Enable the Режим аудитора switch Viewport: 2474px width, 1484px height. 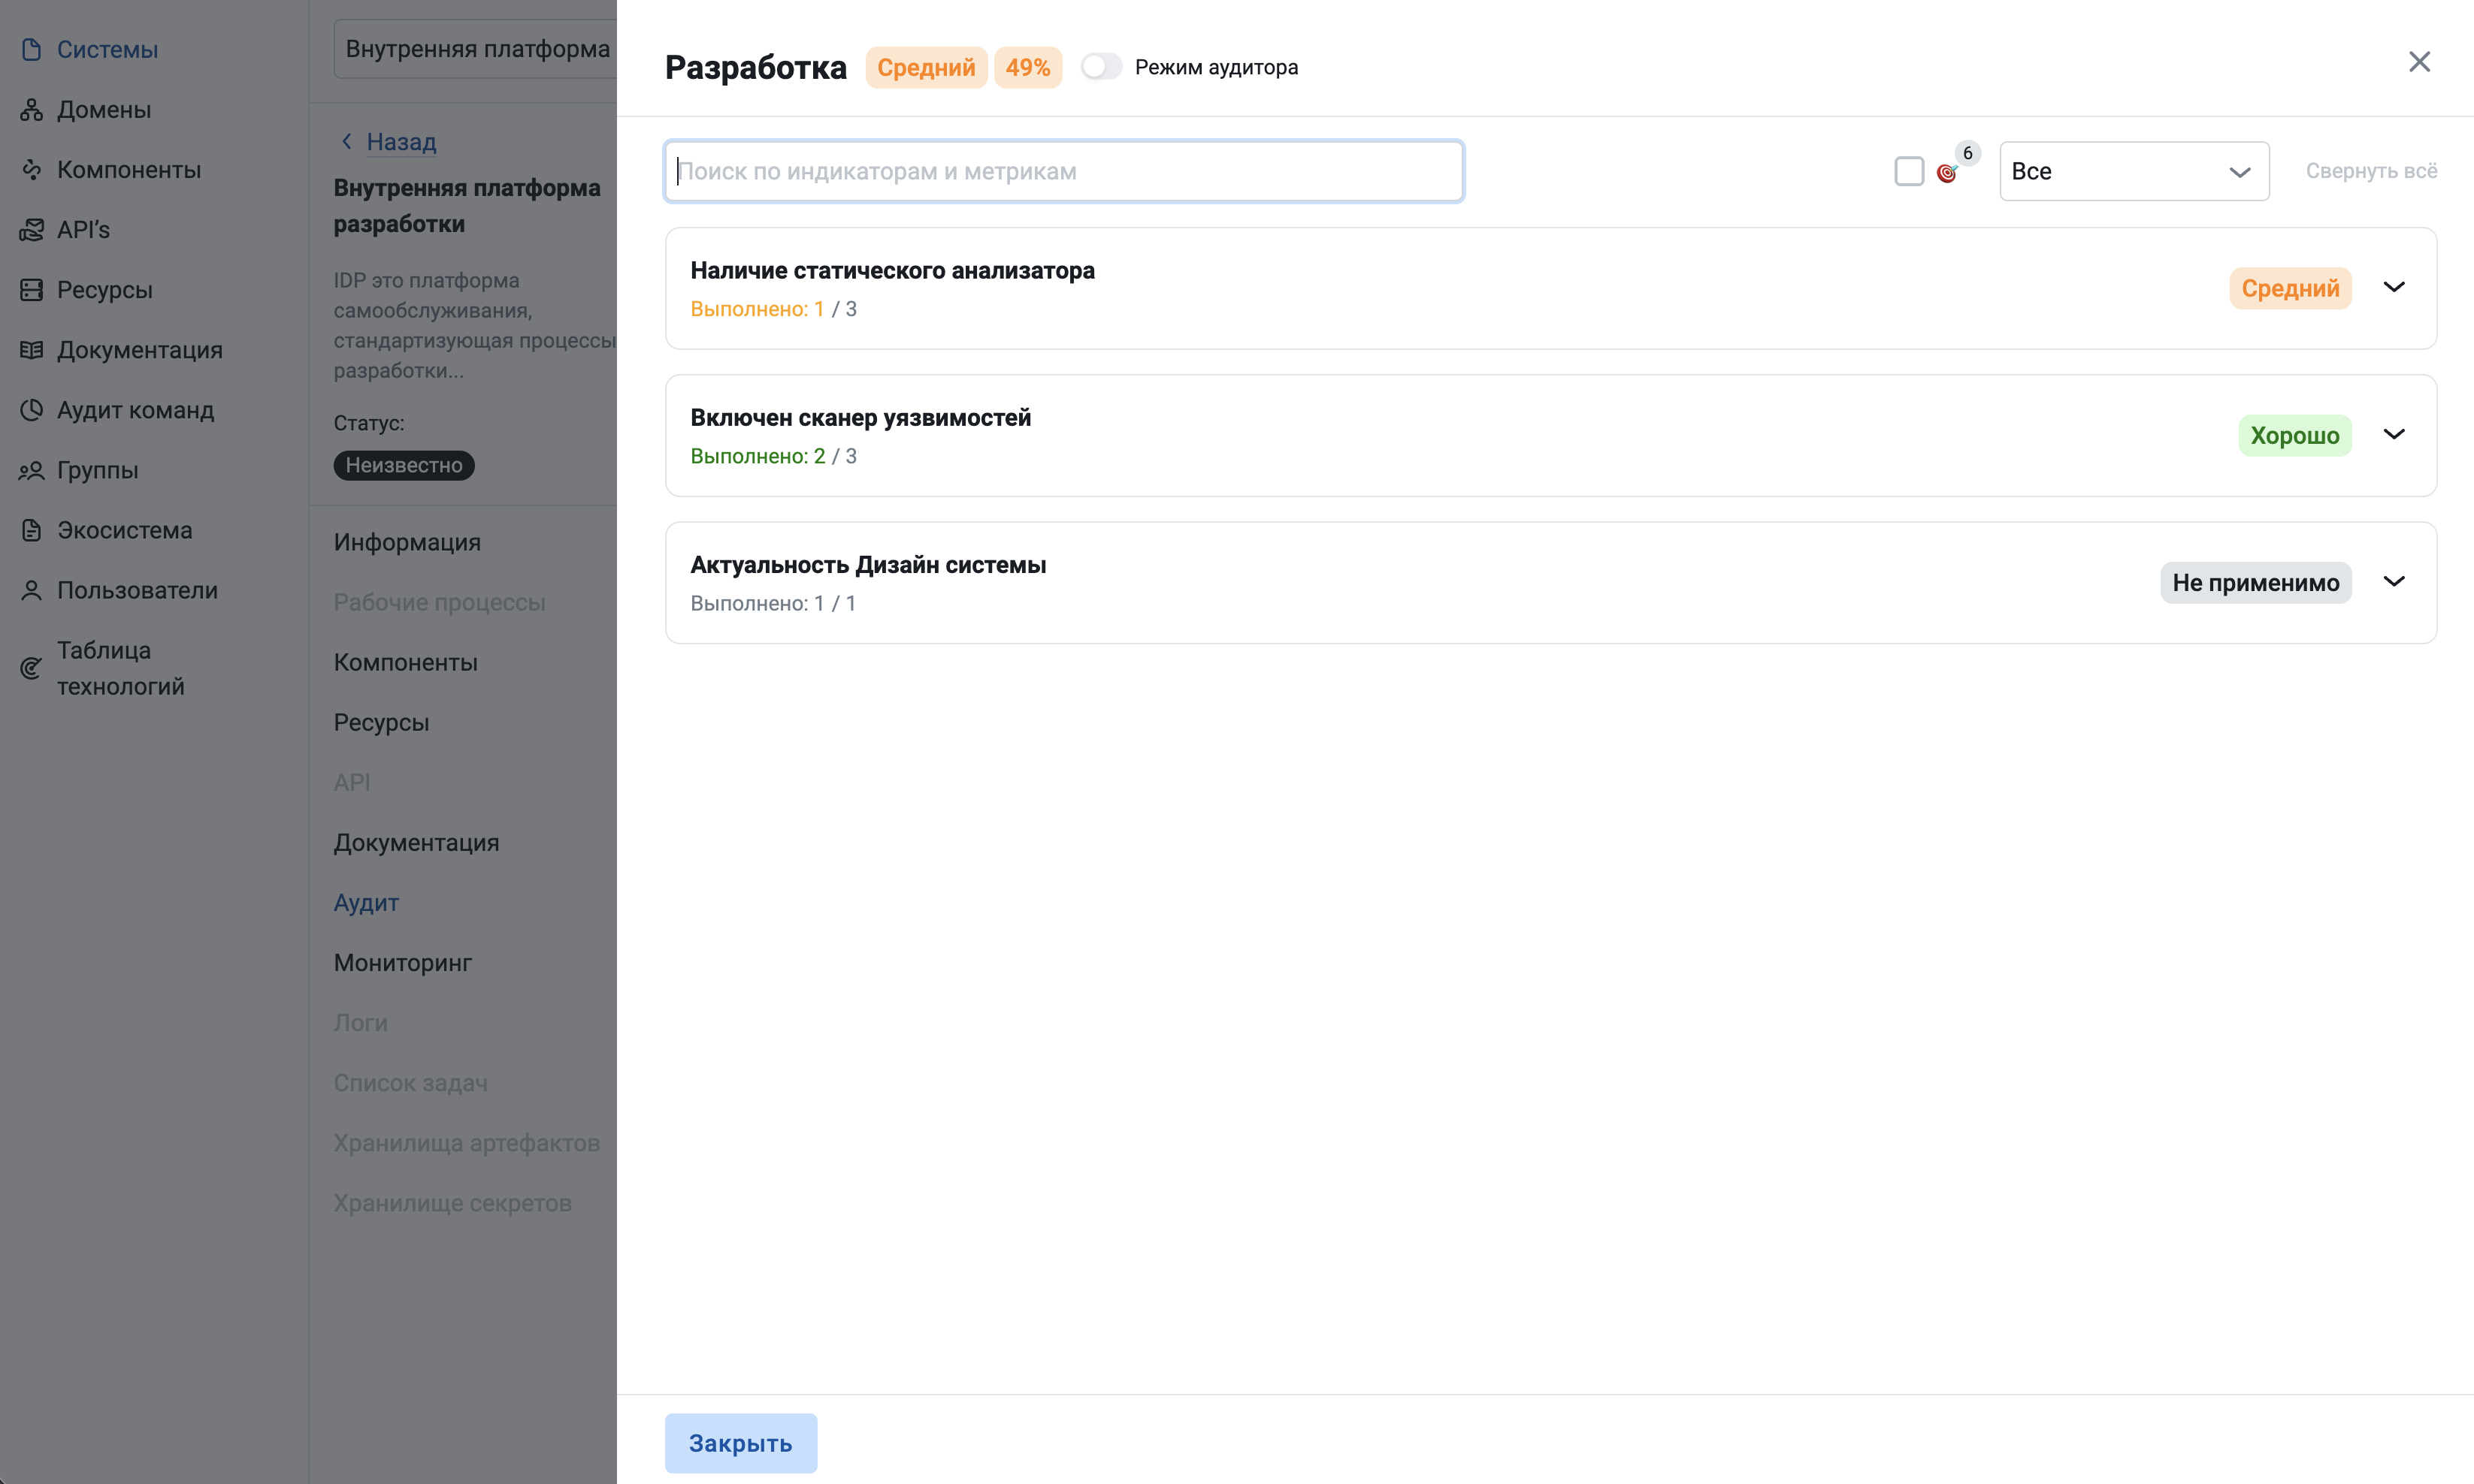(x=1100, y=67)
